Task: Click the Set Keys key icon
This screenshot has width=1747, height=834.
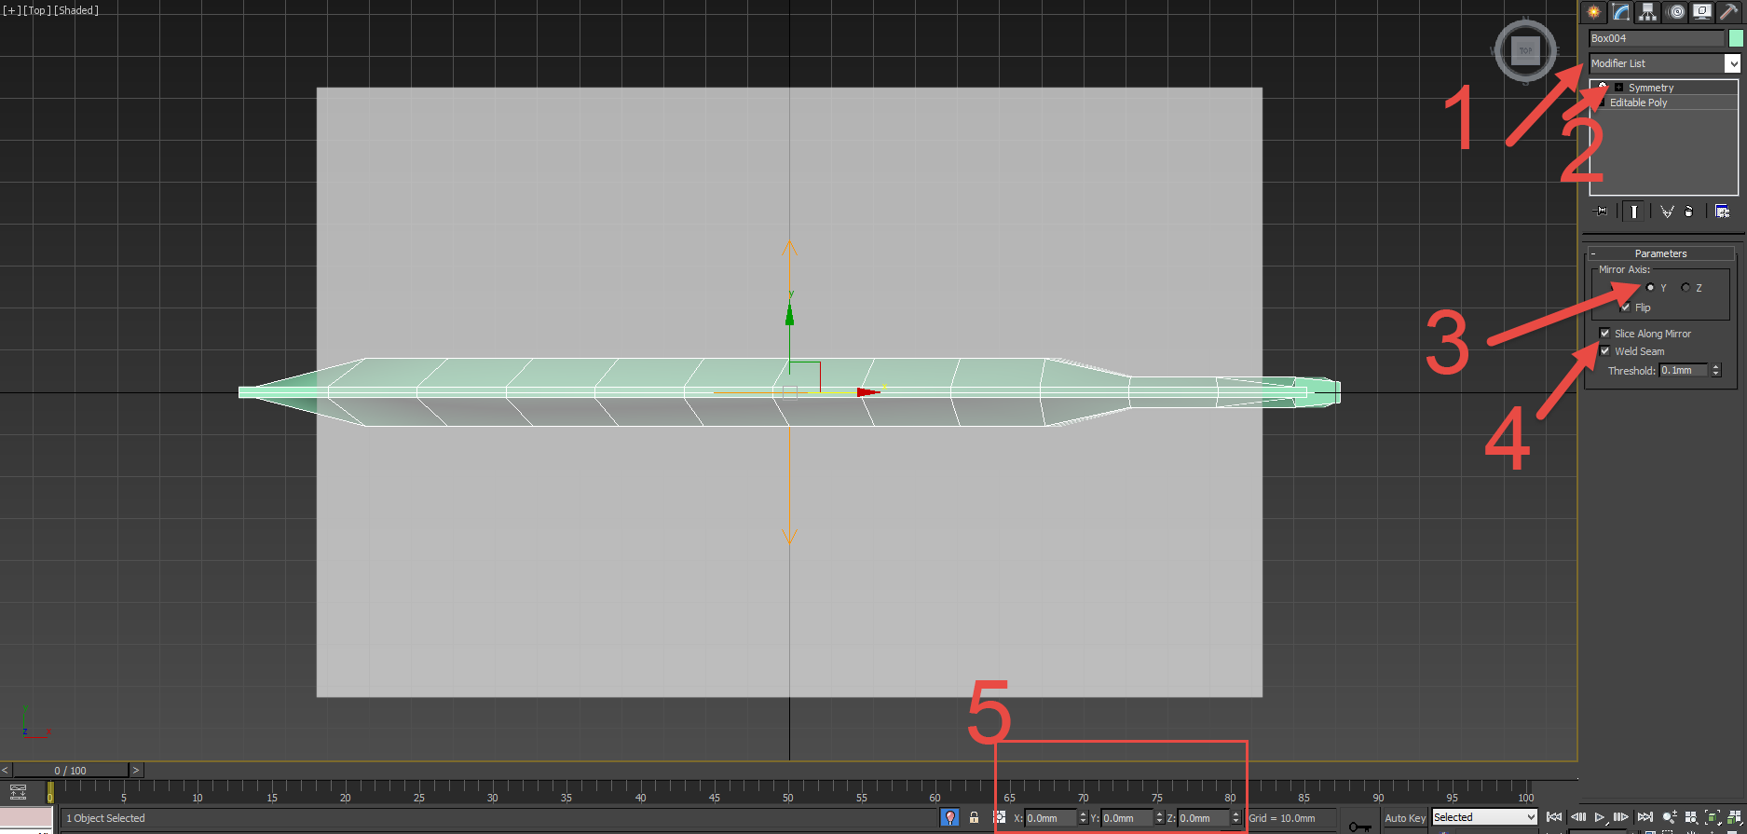Action: (x=1359, y=826)
